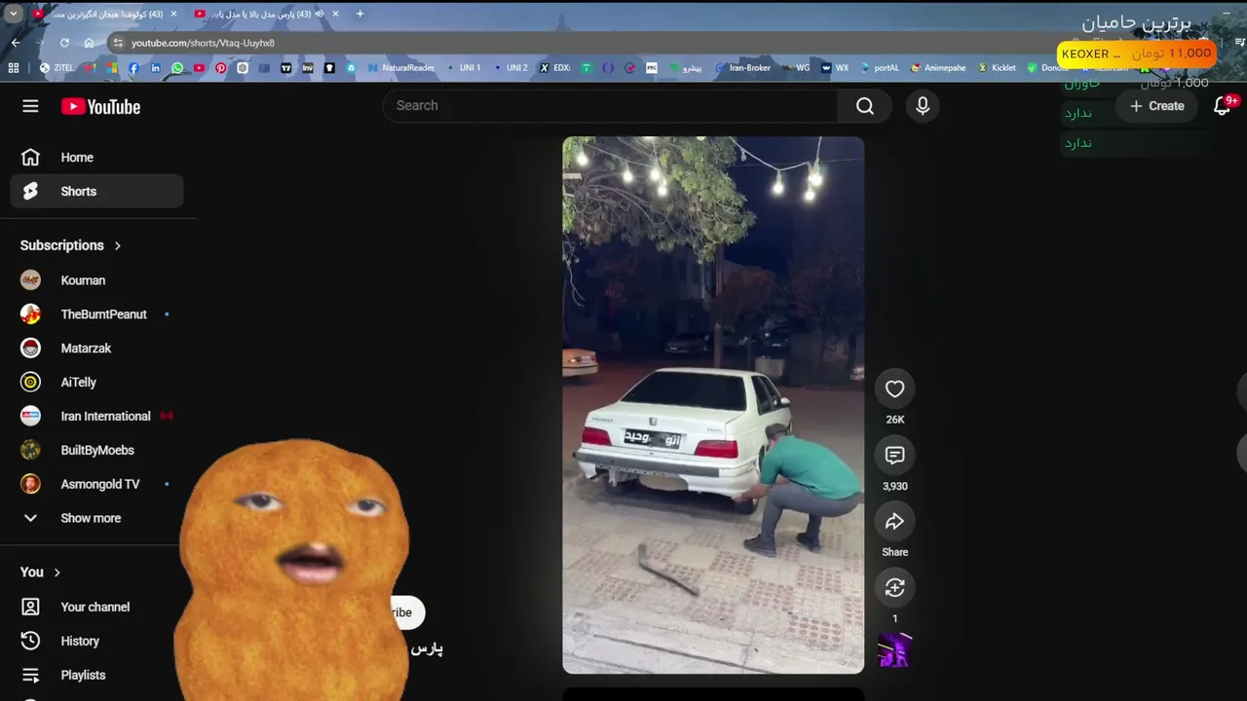
Task: Open the YouTube guide hamburger menu
Action: (30, 106)
